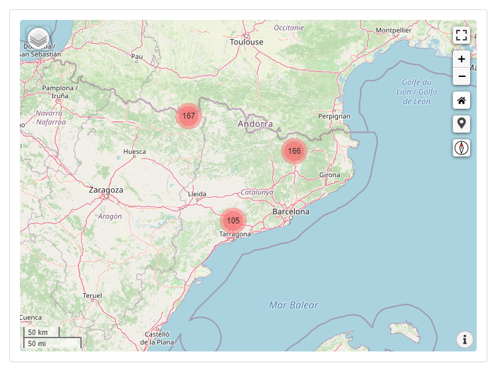
Task: Show map attribution info
Action: pyautogui.click(x=464, y=340)
